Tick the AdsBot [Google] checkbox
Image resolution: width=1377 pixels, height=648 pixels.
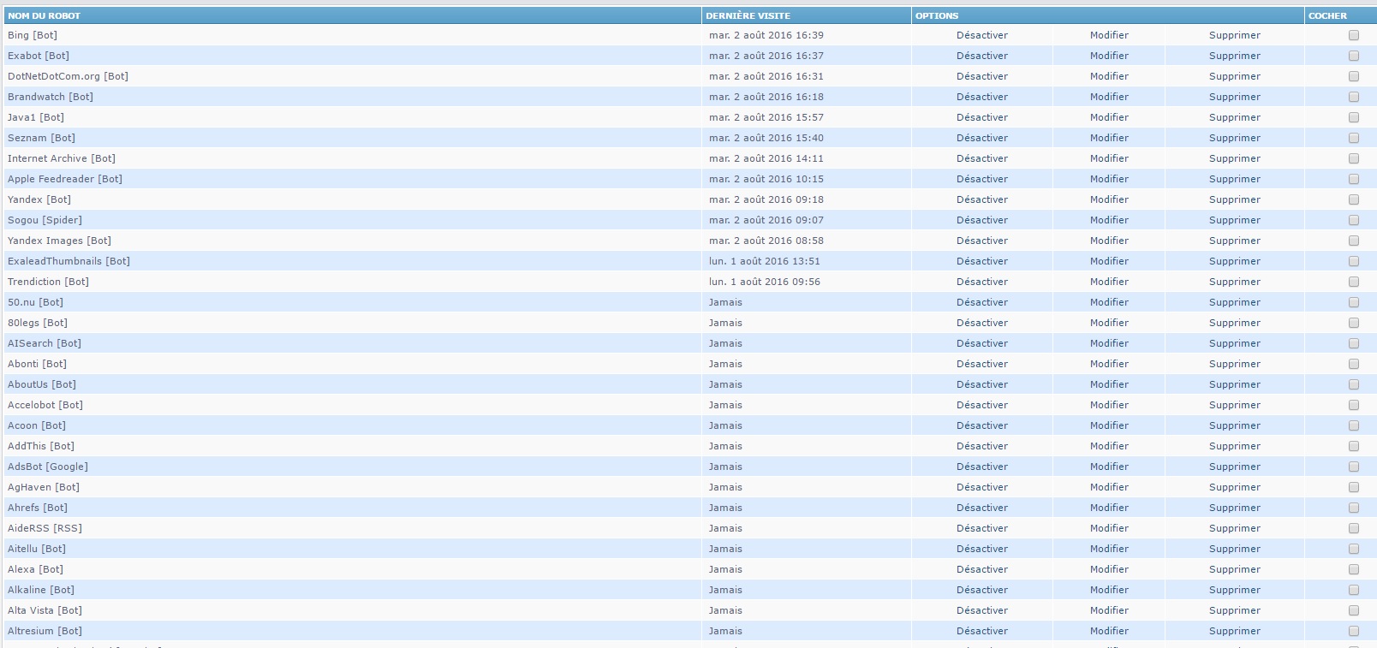[x=1354, y=467]
